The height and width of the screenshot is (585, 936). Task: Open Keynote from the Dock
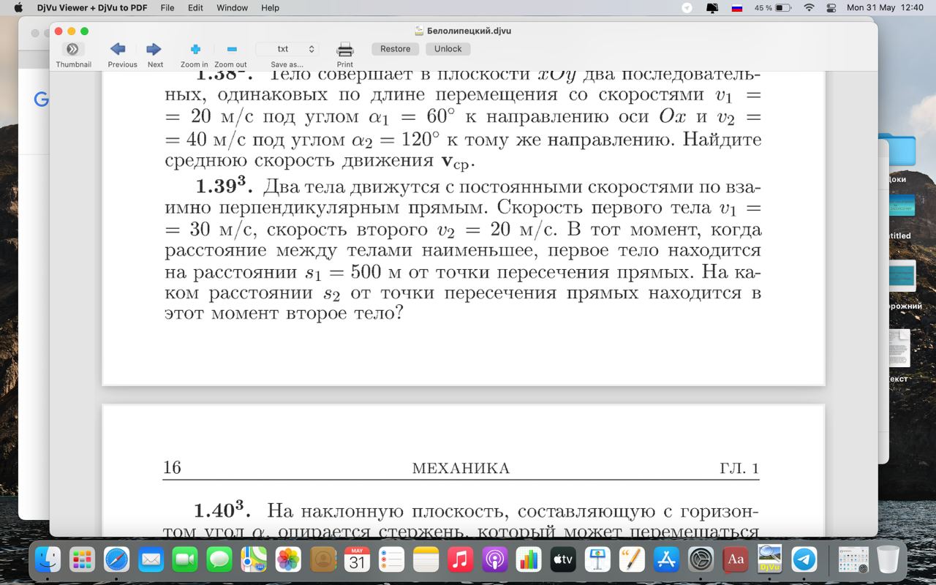coord(597,559)
